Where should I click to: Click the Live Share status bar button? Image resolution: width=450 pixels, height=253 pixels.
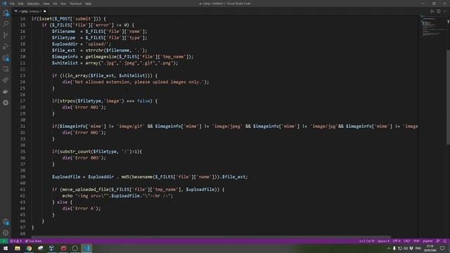click(x=33, y=241)
